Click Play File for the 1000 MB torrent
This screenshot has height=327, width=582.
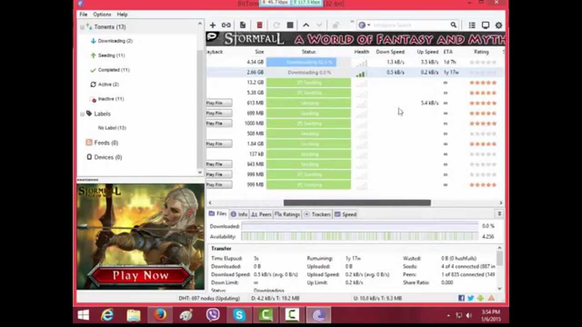click(x=219, y=124)
